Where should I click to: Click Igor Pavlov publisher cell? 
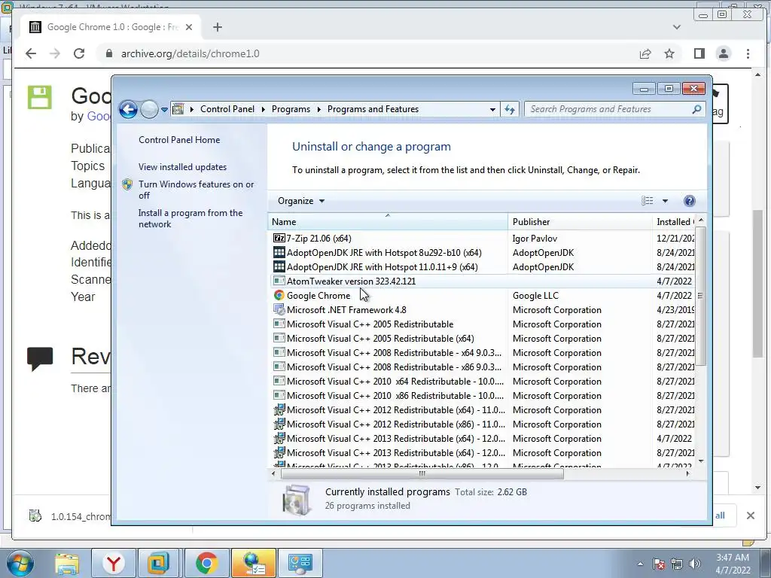535,239
